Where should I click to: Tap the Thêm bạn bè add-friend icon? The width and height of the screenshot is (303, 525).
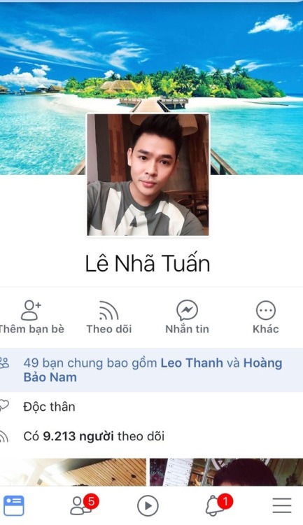tap(31, 310)
